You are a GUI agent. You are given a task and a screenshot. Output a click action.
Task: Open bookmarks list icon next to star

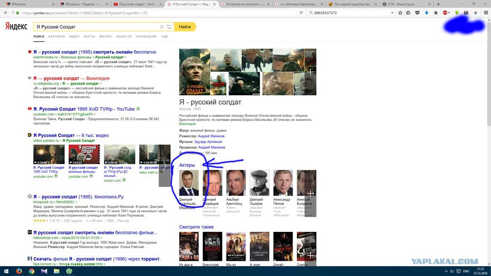409,13
